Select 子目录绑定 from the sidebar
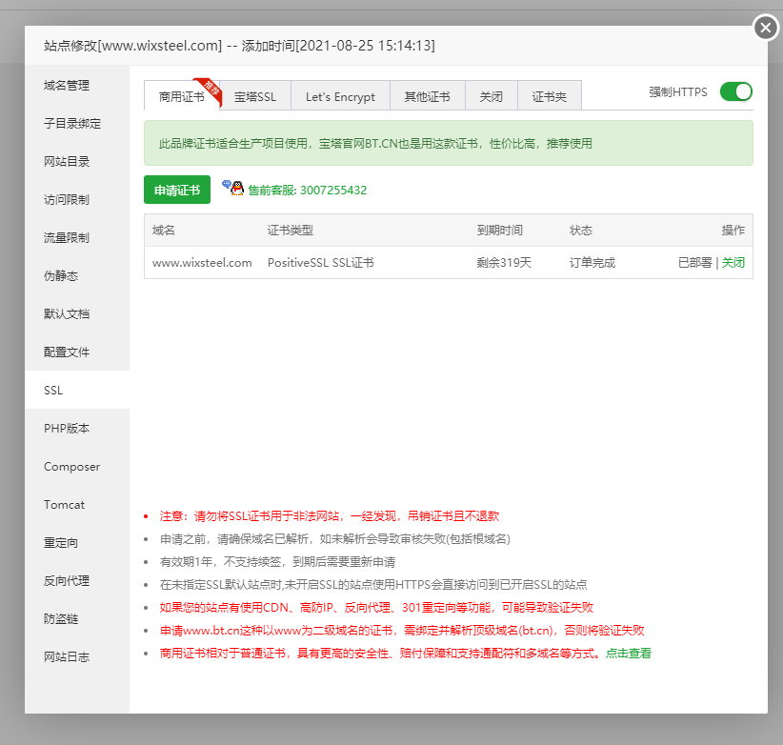Screen dimensions: 783x745 point(72,124)
